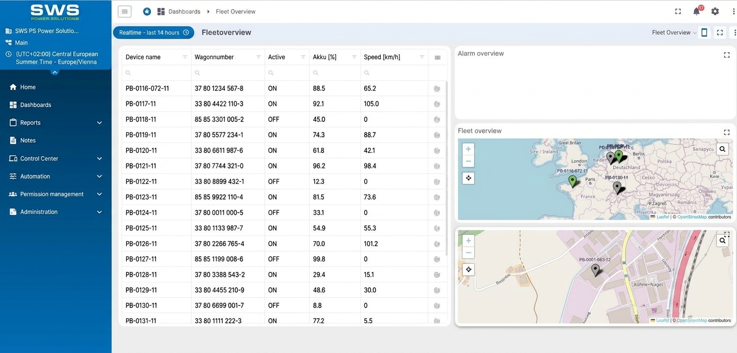Image resolution: width=737 pixels, height=353 pixels.
Task: Select speed value 101.2
Action: coord(371,244)
